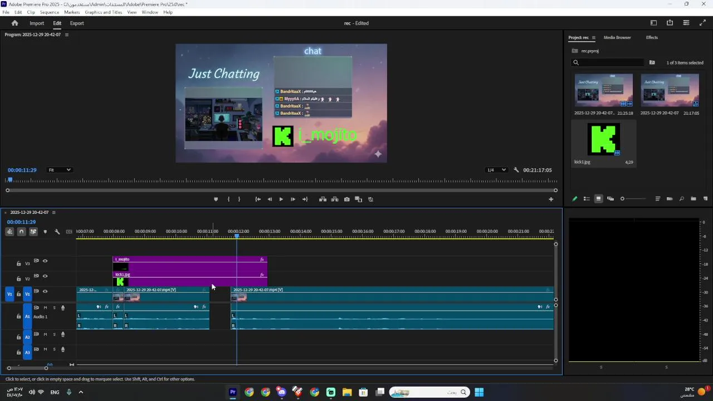The image size is (713, 401).
Task: Switch to the Effects tab
Action: 652,37
